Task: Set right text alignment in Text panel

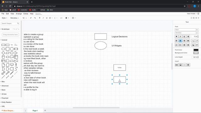Action: (184, 41)
